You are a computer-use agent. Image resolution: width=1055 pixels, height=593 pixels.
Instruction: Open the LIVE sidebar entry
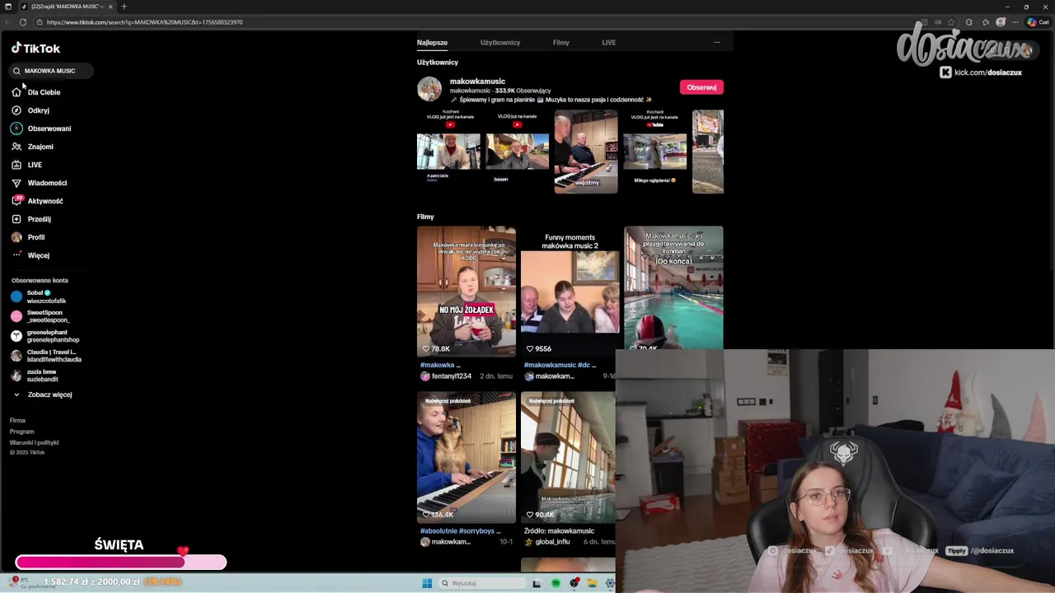pos(27,165)
